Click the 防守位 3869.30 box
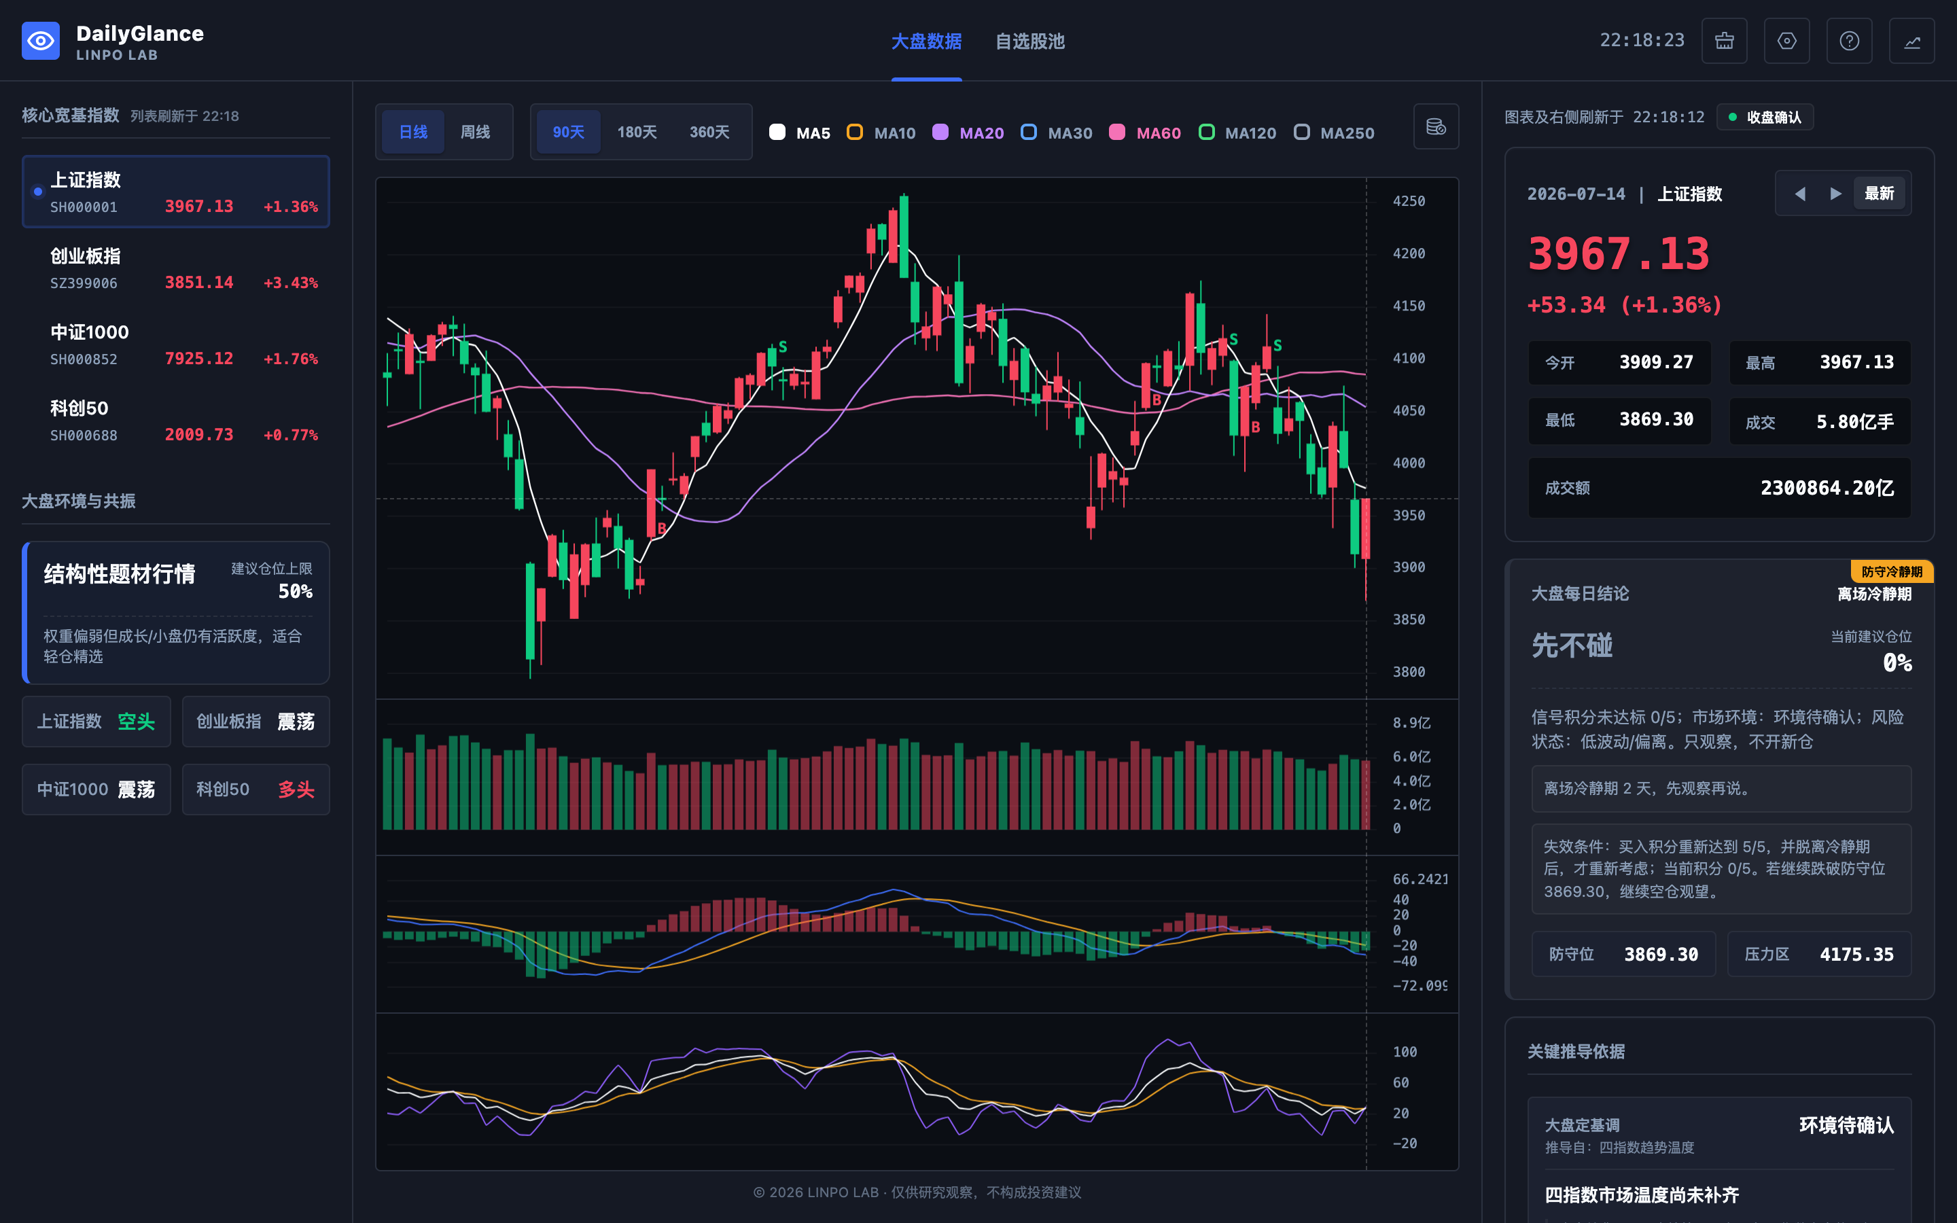 click(x=1623, y=955)
